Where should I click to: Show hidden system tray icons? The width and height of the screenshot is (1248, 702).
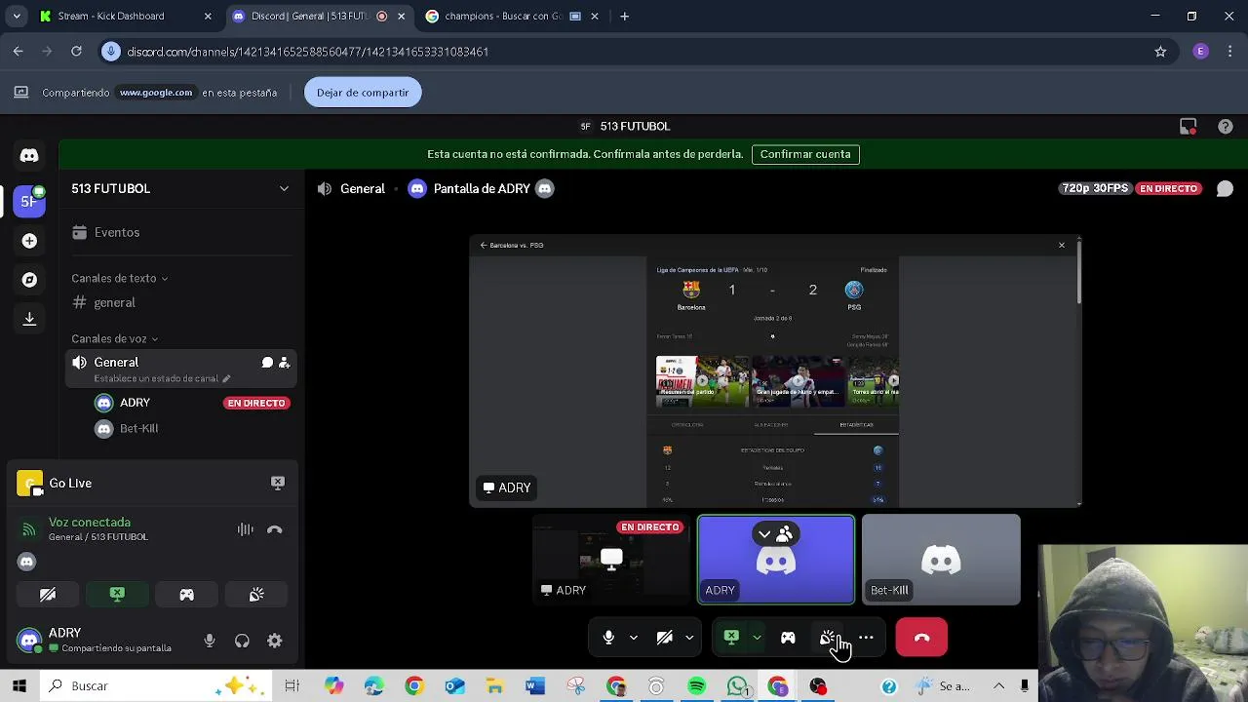(x=998, y=686)
